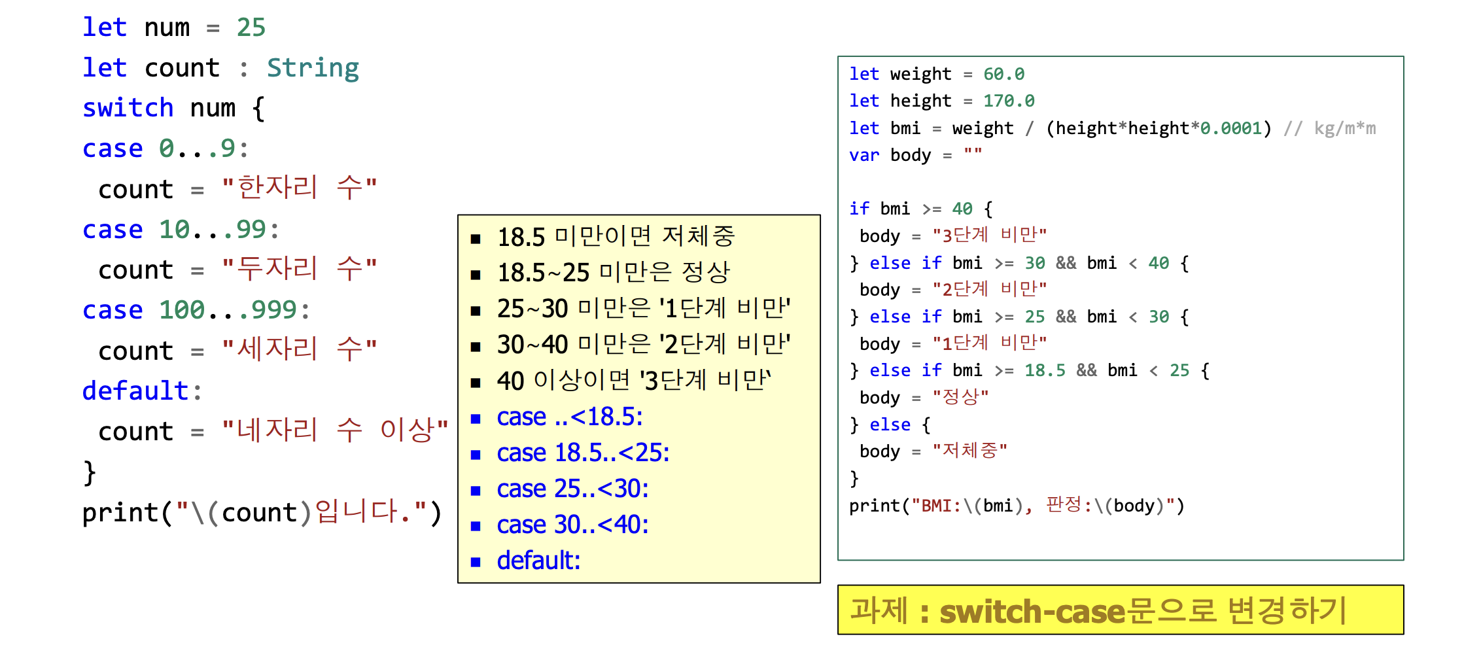Click the '} else {' line
Image resolution: width=1464 pixels, height=662 pixels.
pyautogui.click(x=890, y=425)
